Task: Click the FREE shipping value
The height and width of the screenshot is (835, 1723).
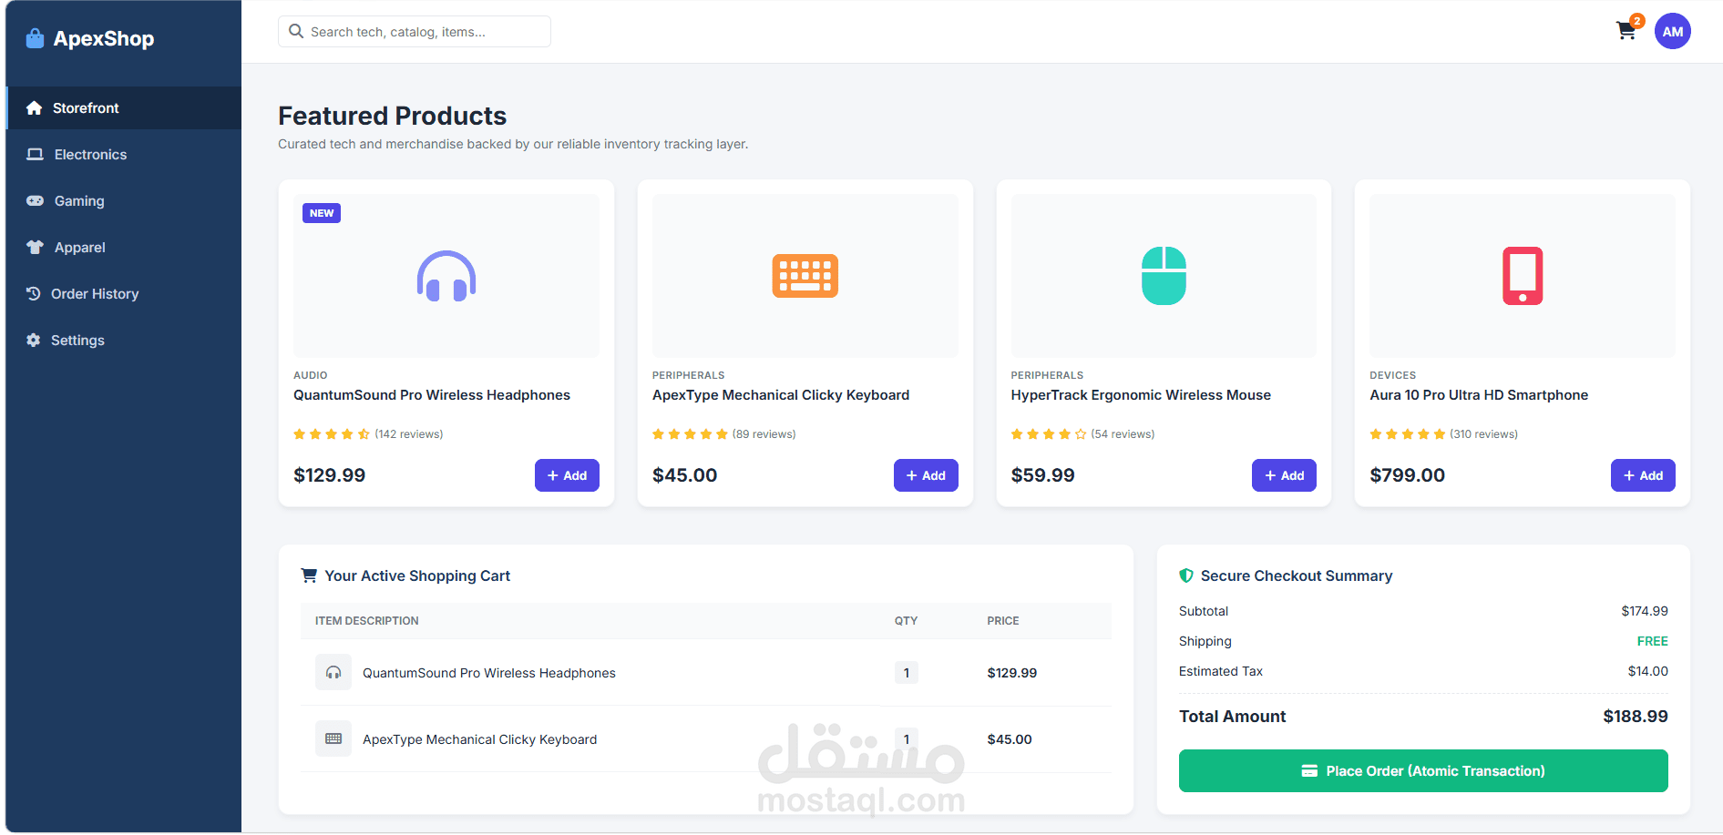Action: [1653, 641]
